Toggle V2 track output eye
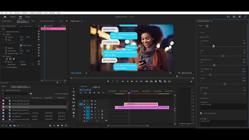This screenshot has height=140, width=249. click(95, 104)
